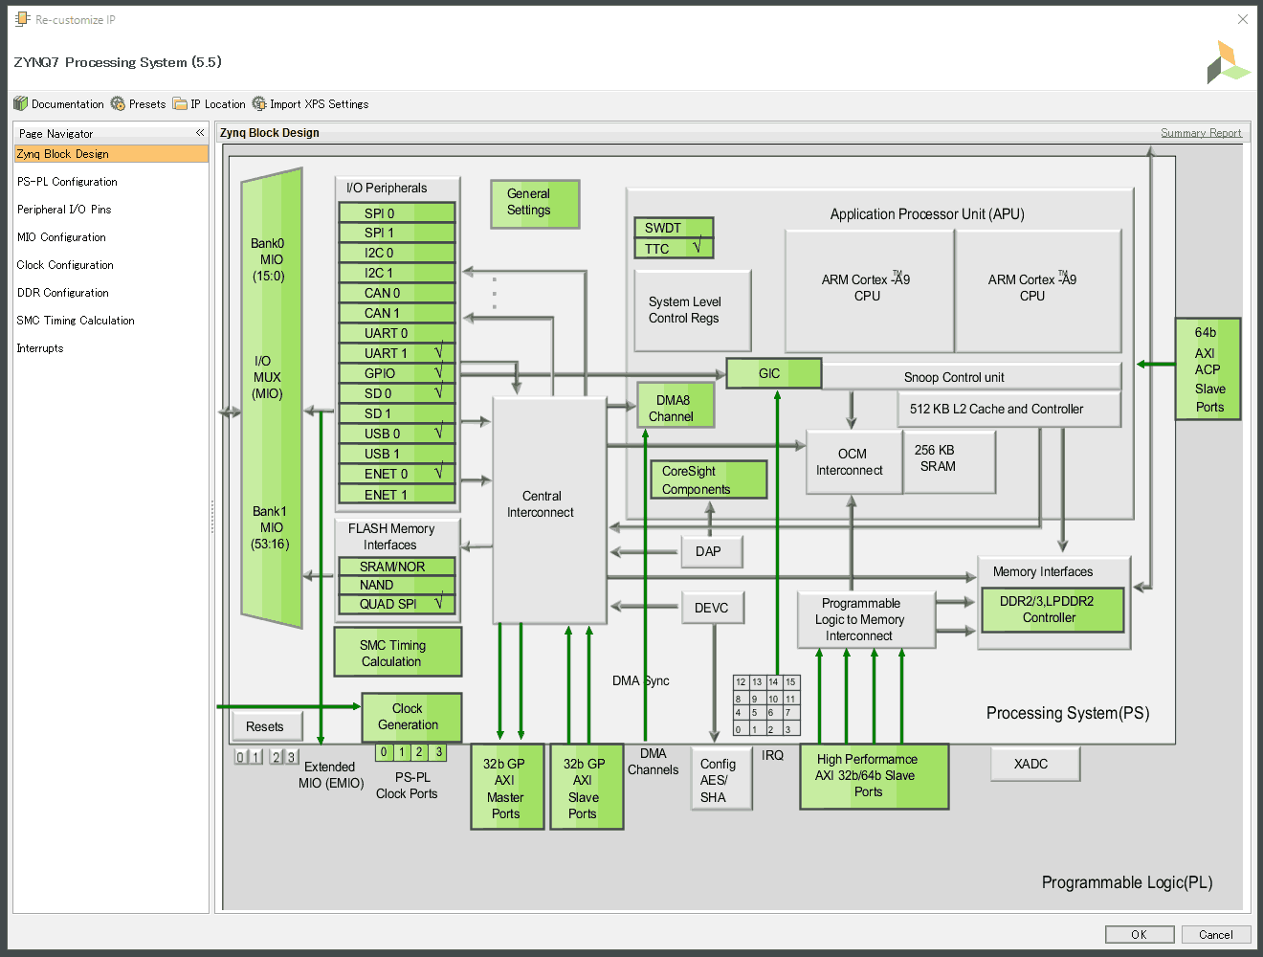1263x957 pixels.
Task: Click the Import XPS Settings icon
Action: pyautogui.click(x=259, y=103)
